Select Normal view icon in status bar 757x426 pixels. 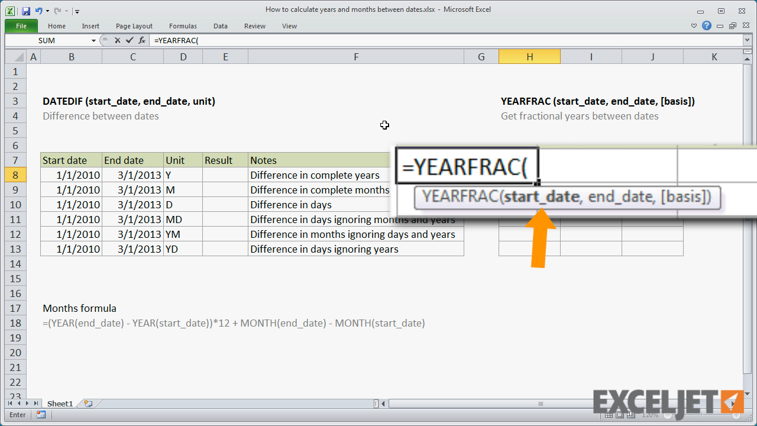[609, 415]
